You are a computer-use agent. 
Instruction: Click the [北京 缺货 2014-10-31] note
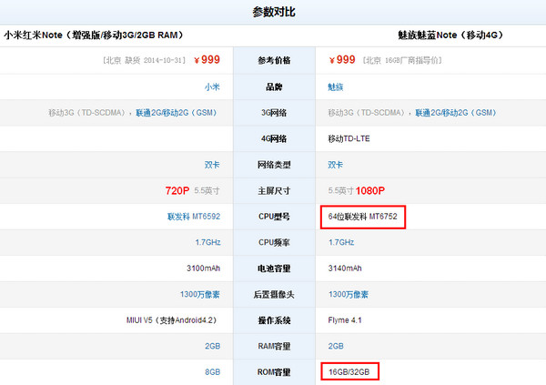(144, 60)
